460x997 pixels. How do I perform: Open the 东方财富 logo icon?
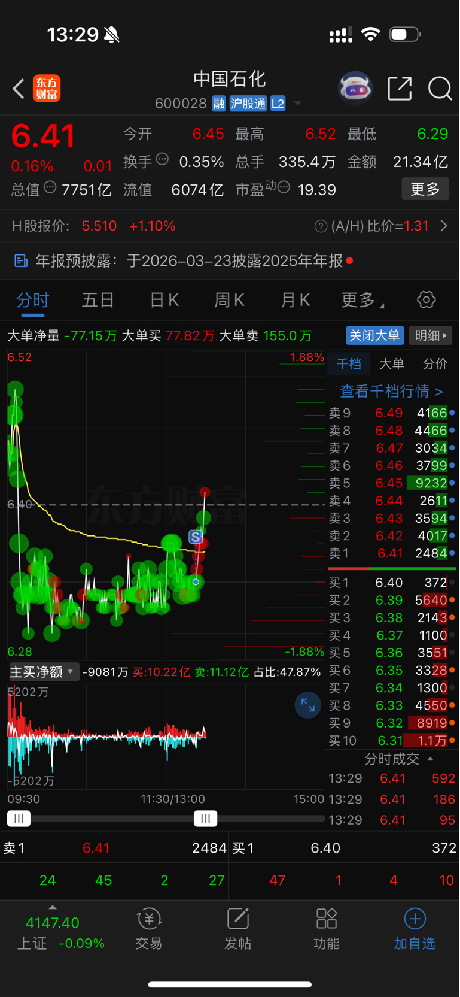[47, 89]
